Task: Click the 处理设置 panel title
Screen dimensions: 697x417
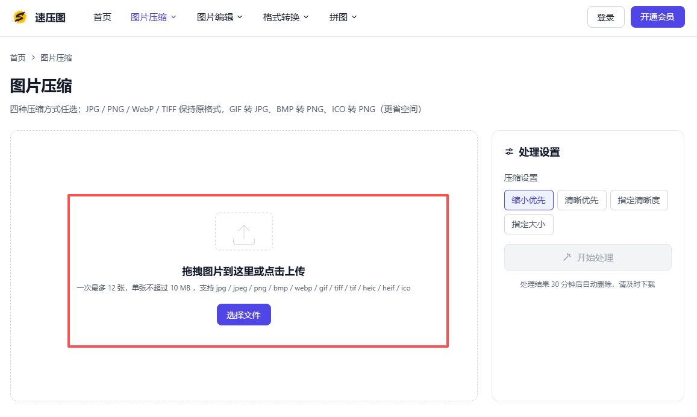Action: 539,152
